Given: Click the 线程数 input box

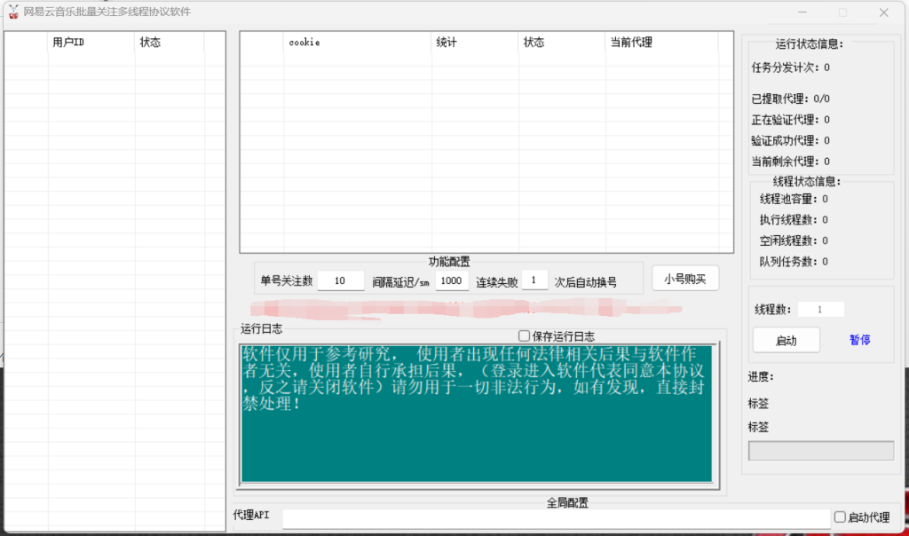Looking at the screenshot, I should [x=820, y=310].
